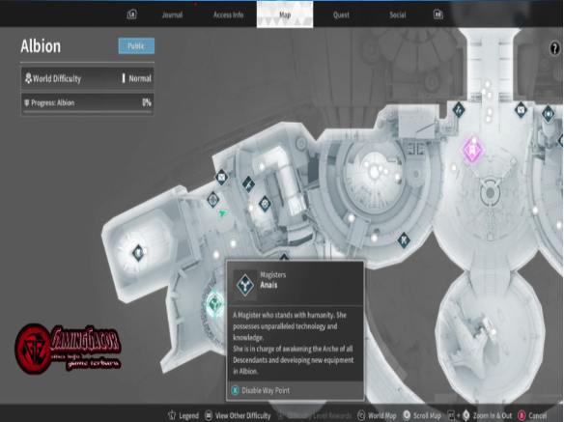This screenshot has height=422, width=564.
Task: Select the crossed tools map icon
Action: (x=404, y=240)
